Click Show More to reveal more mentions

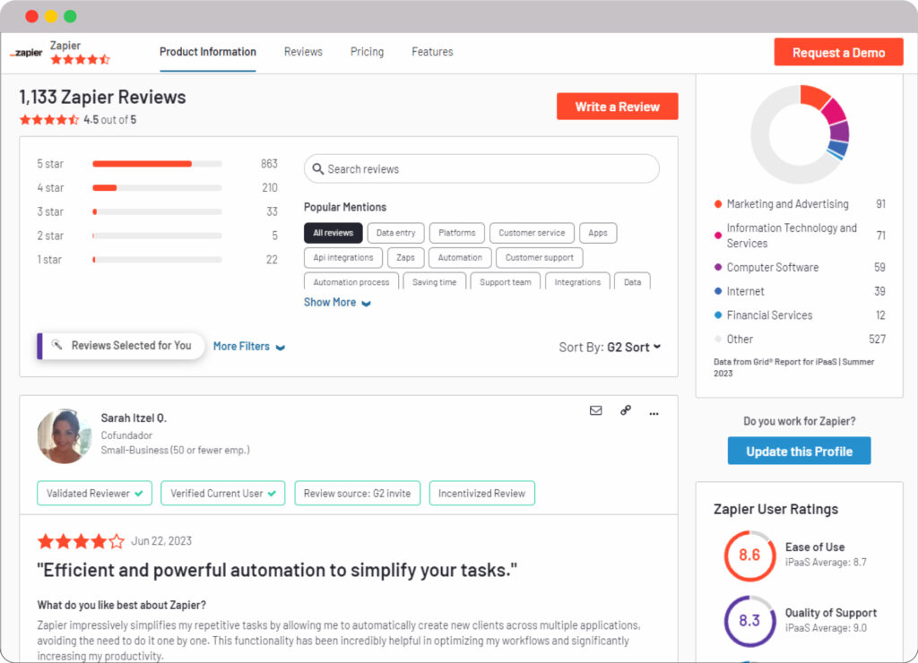point(329,302)
